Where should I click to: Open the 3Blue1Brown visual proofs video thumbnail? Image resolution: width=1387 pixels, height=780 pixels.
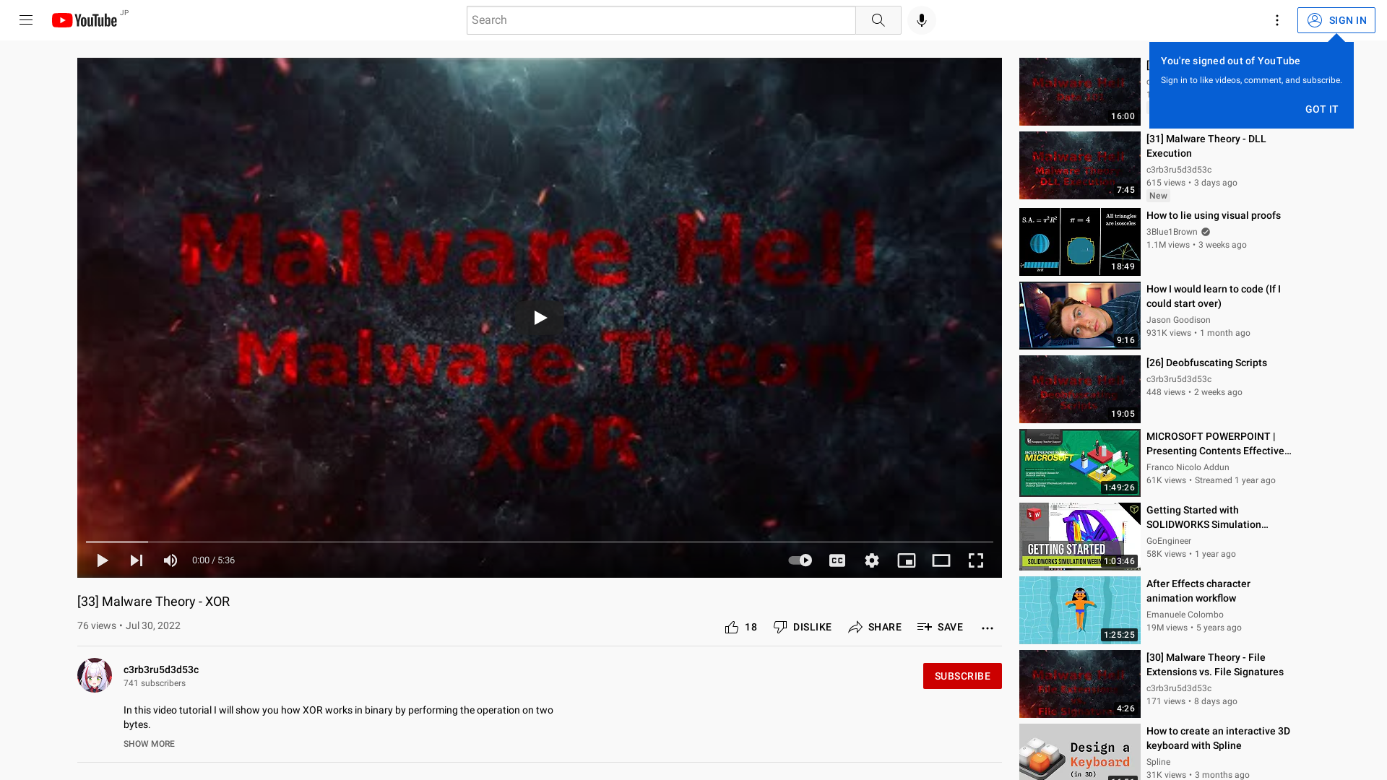[x=1079, y=242]
